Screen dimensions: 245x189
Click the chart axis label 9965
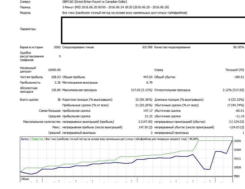coord(236,176)
